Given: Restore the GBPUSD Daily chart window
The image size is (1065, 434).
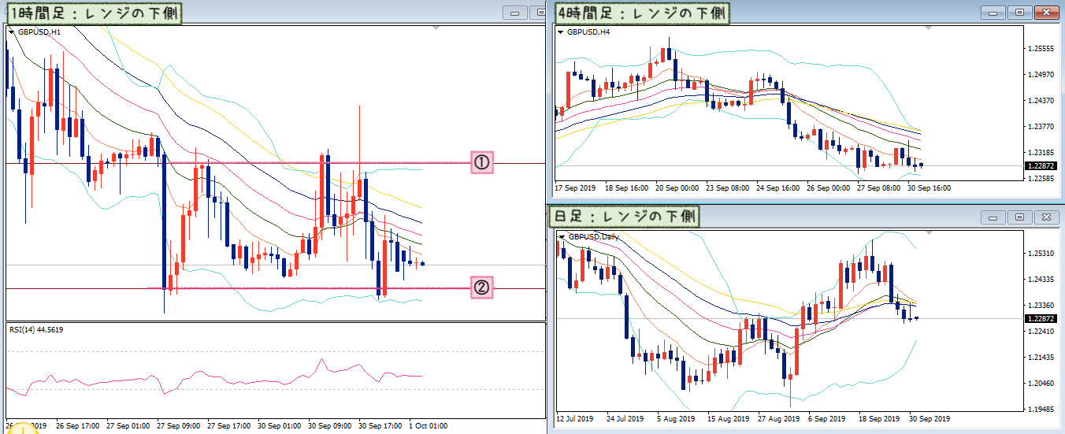Looking at the screenshot, I should point(1019,217).
